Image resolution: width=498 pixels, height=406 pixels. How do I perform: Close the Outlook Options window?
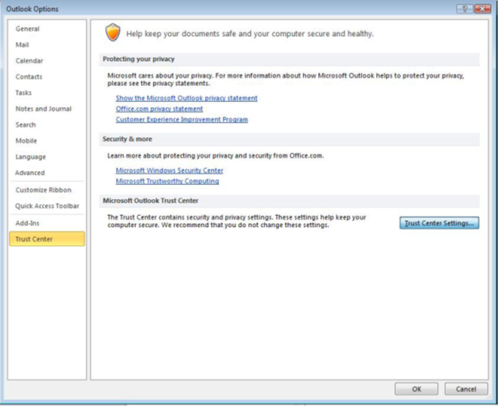(x=483, y=9)
